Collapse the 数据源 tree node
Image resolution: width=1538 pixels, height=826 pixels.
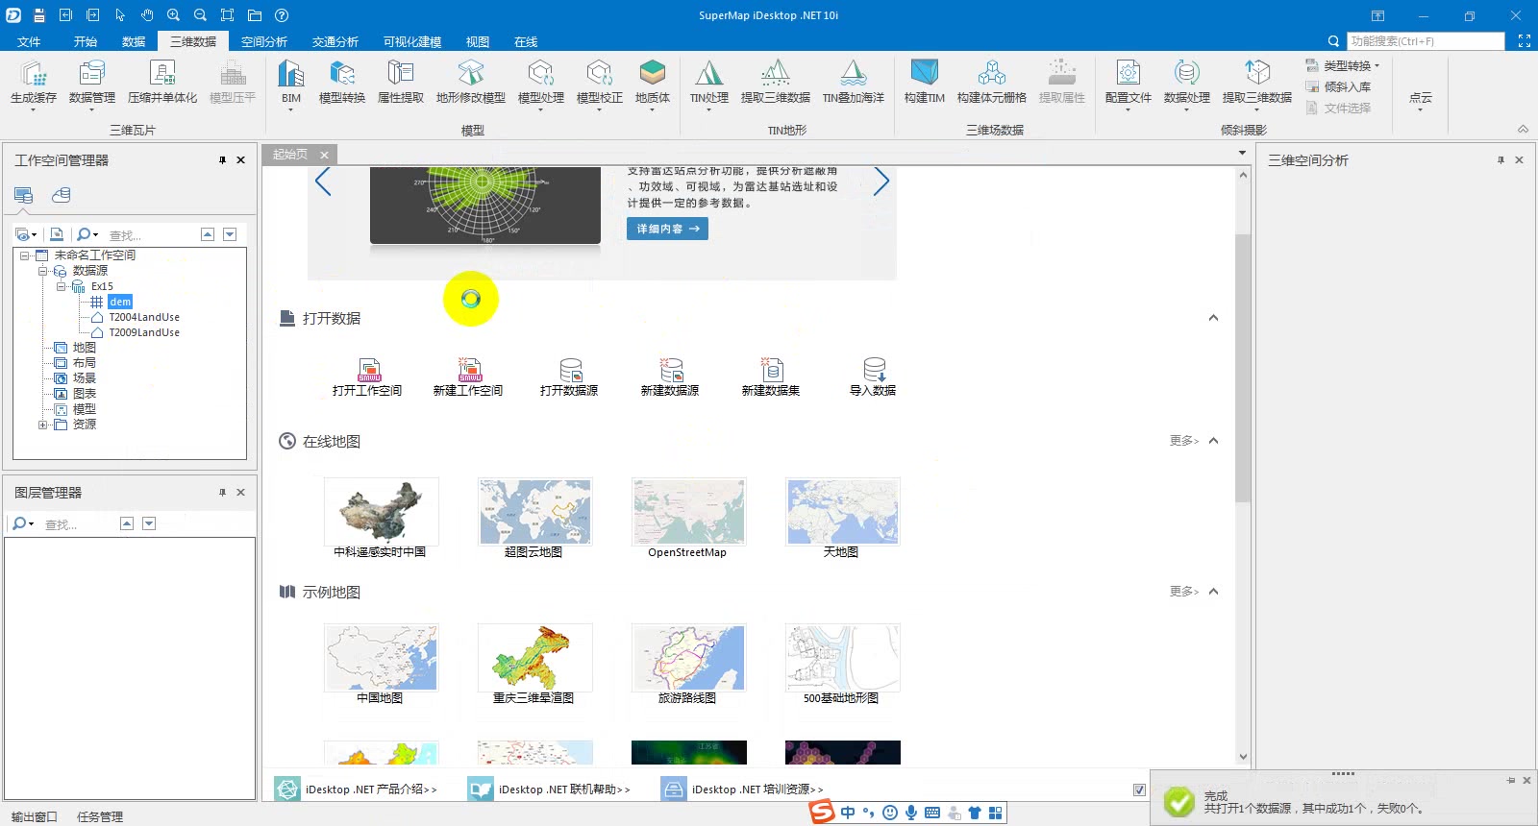[x=42, y=271]
